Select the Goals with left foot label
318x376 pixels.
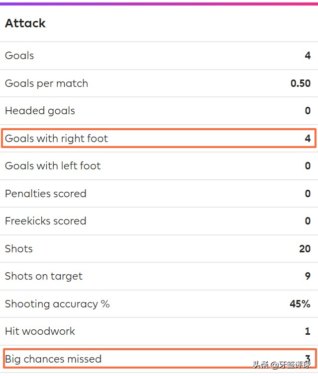(53, 166)
